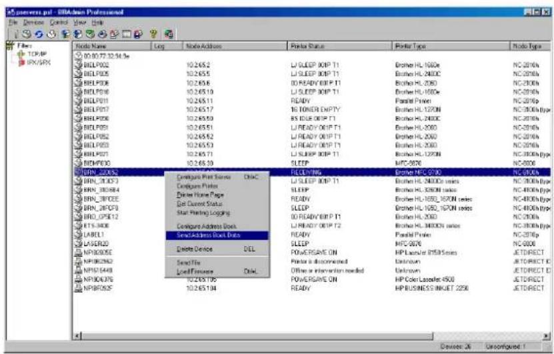Click the horizontal scrollbar left arrow
This screenshot has width=554, height=354.
pyautogui.click(x=77, y=335)
